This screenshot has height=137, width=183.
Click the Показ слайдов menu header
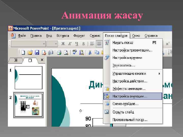click(116, 36)
